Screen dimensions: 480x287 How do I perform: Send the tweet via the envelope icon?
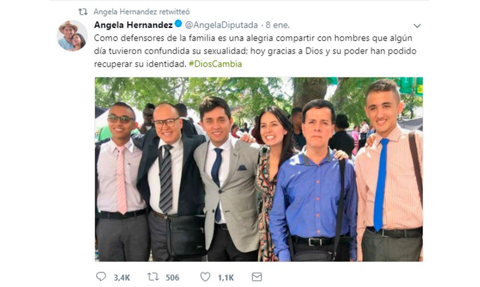click(257, 277)
